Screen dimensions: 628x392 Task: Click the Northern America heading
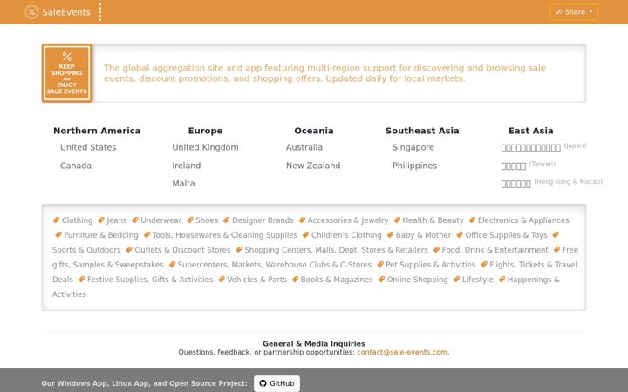[x=97, y=131]
